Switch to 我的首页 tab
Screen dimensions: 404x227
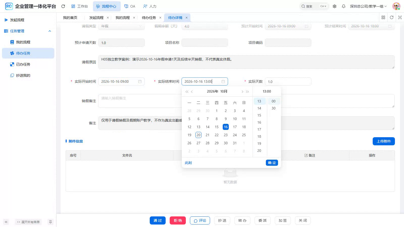[x=70, y=18]
